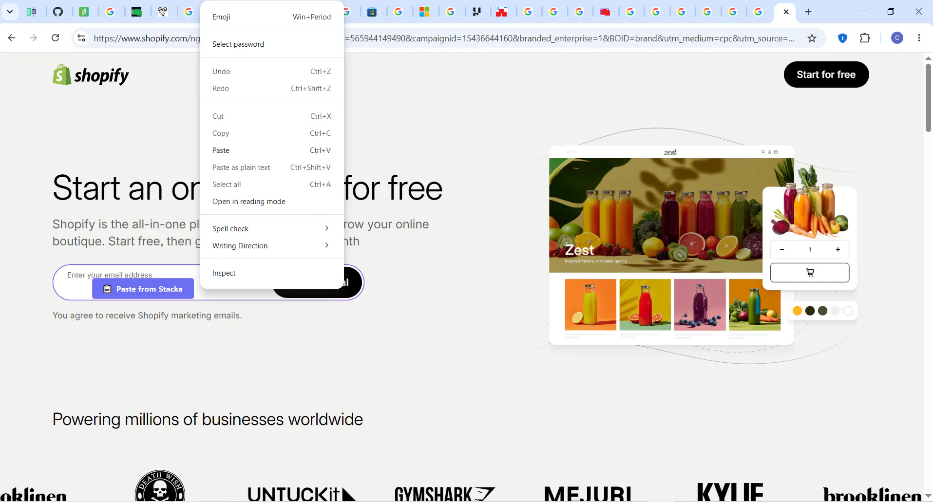Click the add to cart button
933x502 pixels.
pyautogui.click(x=810, y=273)
